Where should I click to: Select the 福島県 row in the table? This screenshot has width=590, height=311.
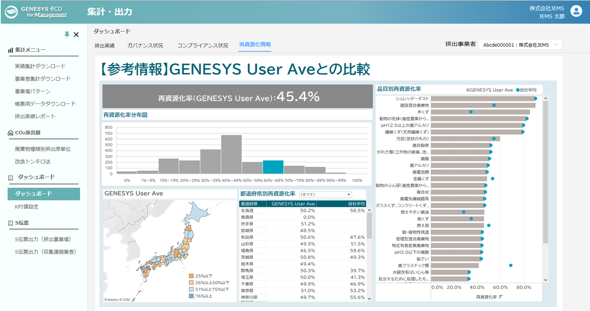[303, 251]
